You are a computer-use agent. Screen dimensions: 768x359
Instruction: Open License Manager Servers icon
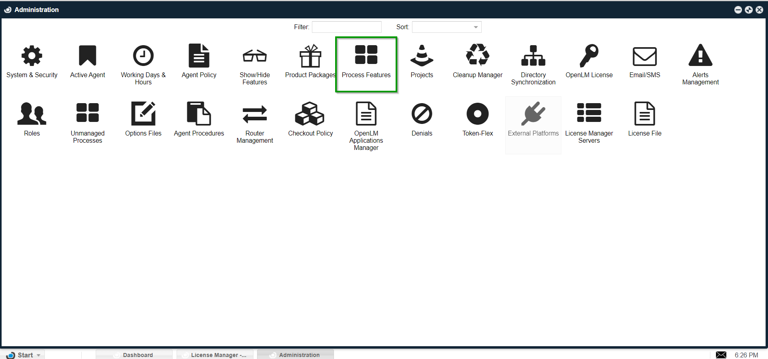(589, 113)
